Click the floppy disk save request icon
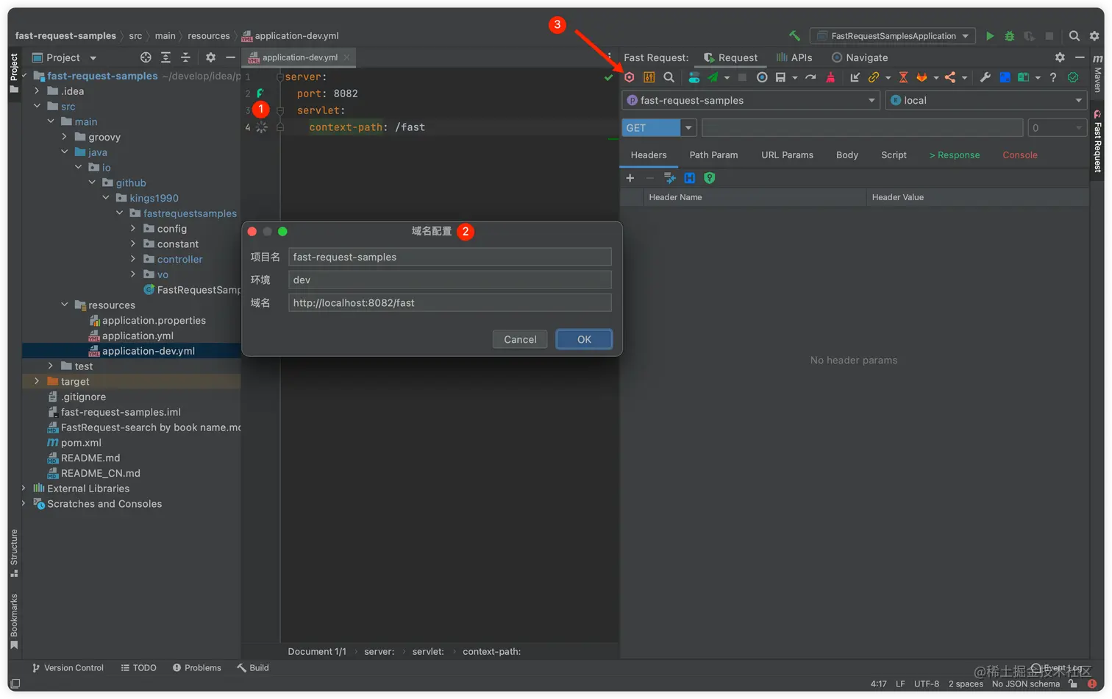Screen dimensions: 1112x699 (x=780, y=77)
